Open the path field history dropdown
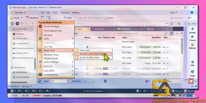 pos(167,24)
